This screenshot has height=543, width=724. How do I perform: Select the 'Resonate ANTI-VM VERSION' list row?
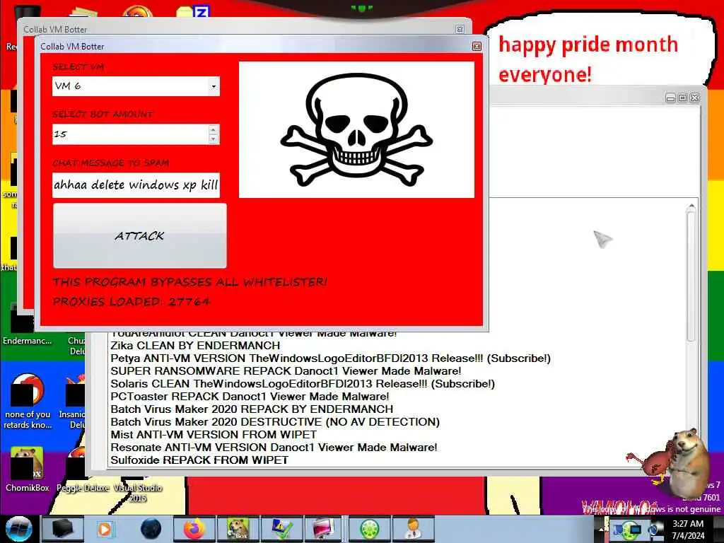click(x=274, y=447)
